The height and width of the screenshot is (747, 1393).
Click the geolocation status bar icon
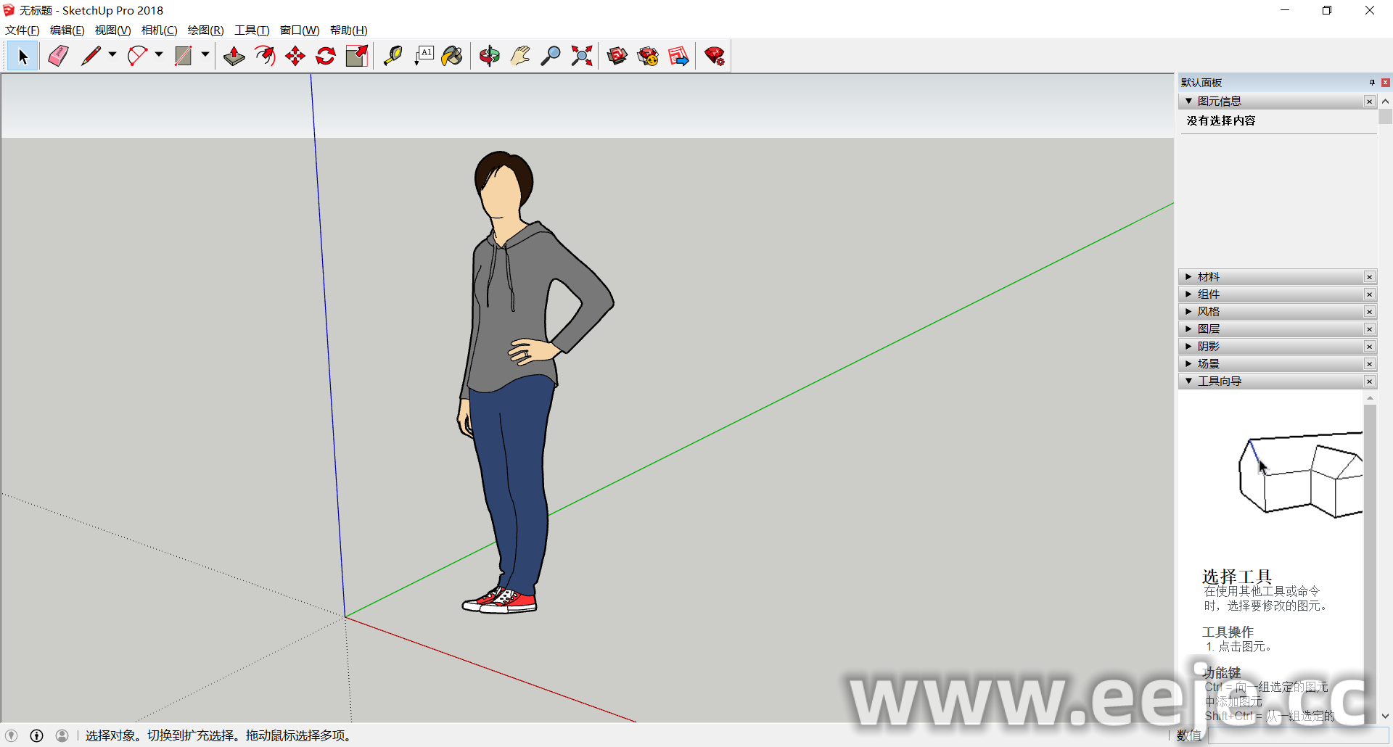coord(12,735)
